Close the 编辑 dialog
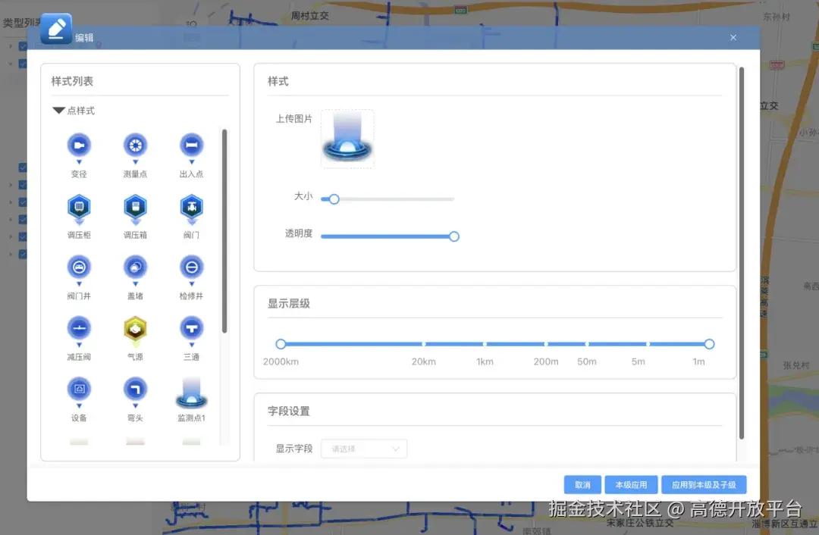The width and height of the screenshot is (819, 535). click(733, 38)
